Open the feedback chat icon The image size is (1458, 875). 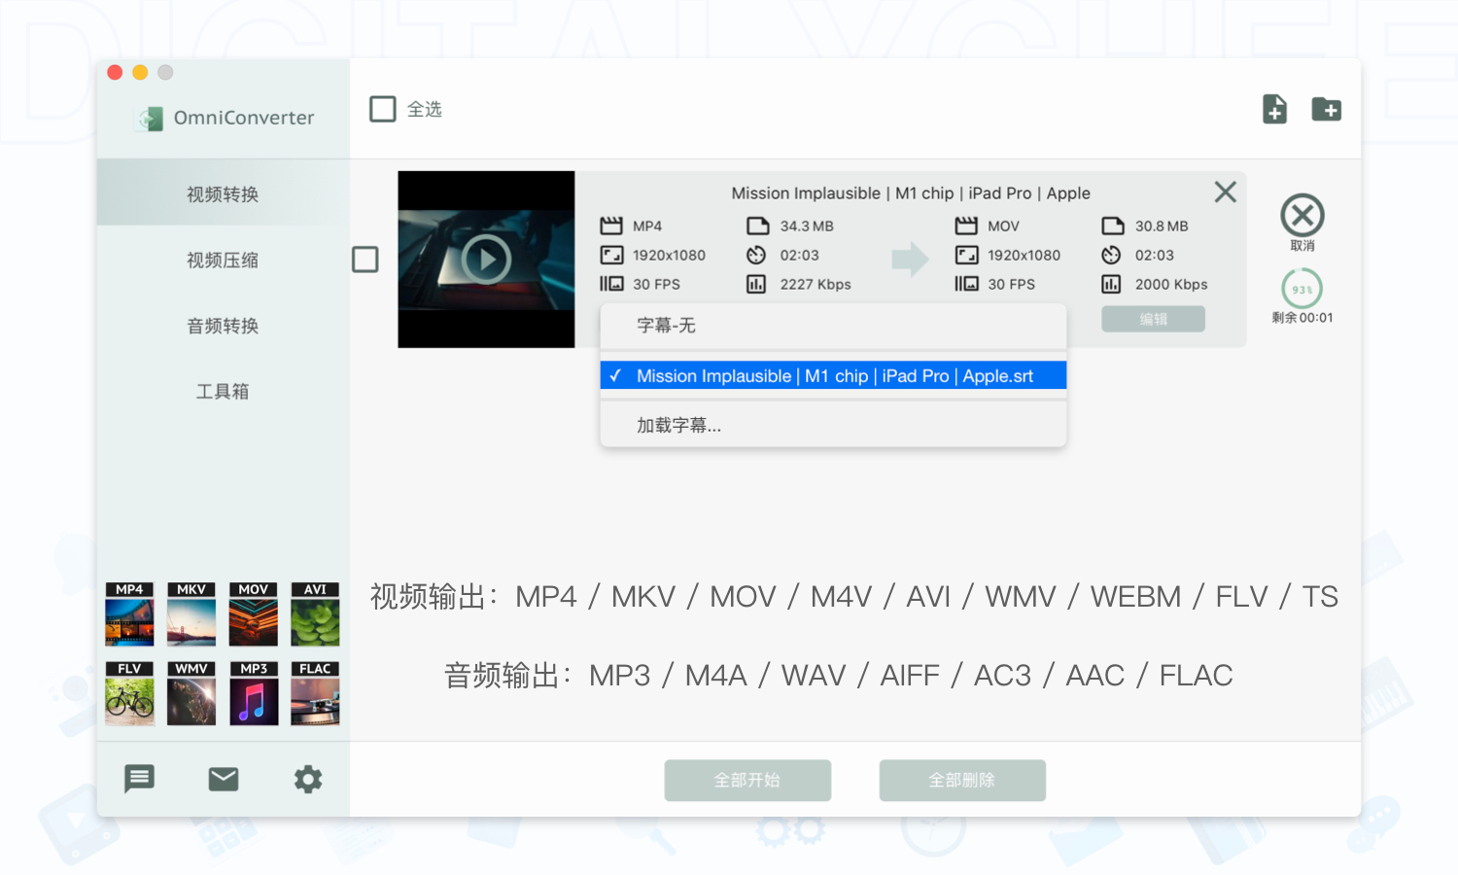click(139, 779)
